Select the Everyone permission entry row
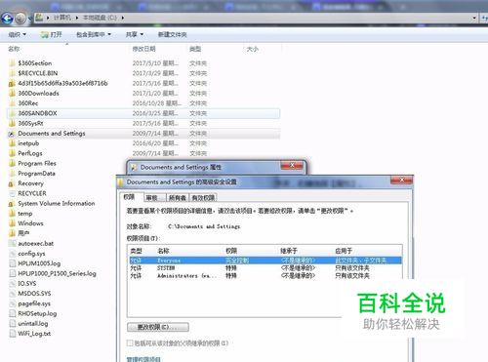 (265, 261)
